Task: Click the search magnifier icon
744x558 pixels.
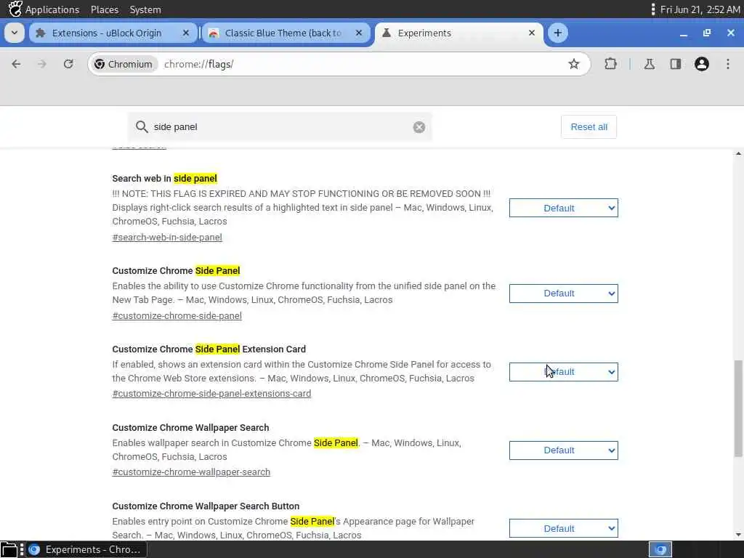Action: pos(142,126)
